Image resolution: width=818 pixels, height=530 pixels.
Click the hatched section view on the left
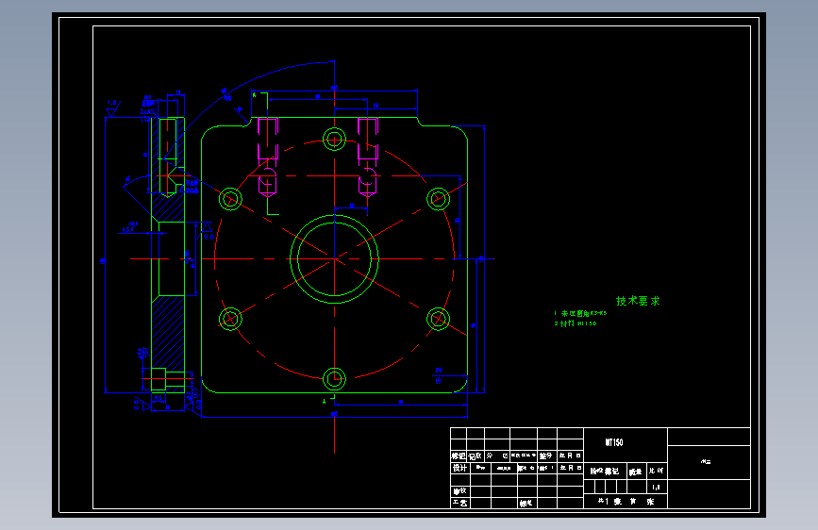coord(167,255)
